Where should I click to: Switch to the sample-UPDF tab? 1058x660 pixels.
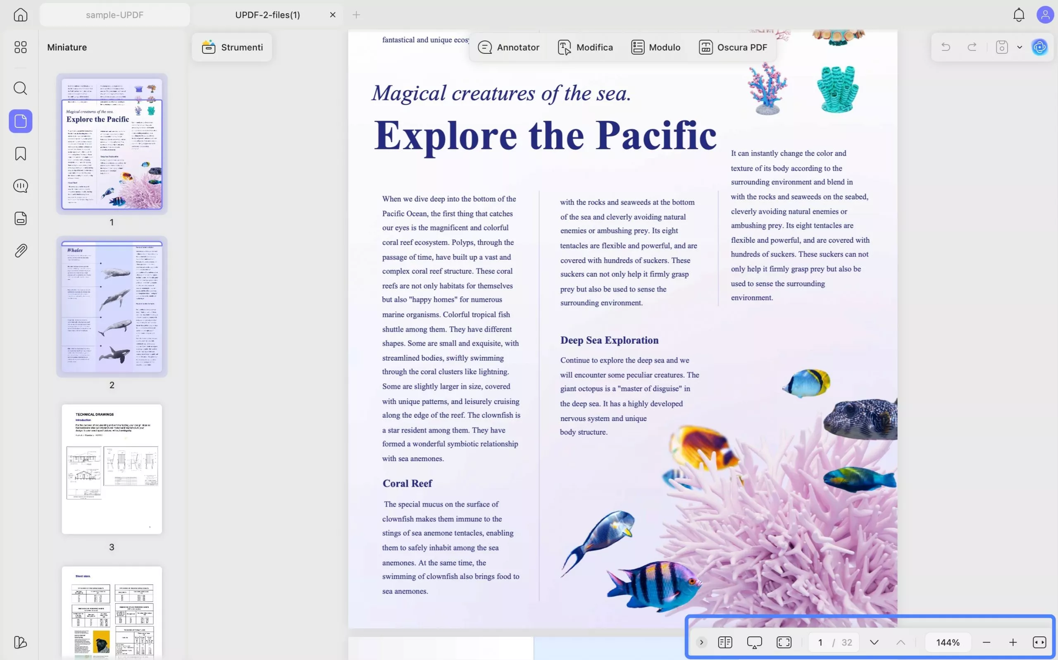115,15
